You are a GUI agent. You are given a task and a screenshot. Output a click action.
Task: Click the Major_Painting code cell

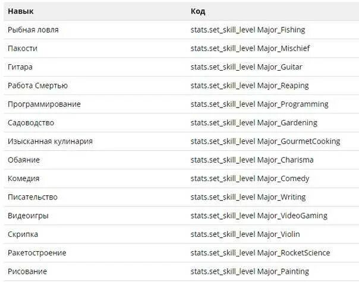coord(250,271)
